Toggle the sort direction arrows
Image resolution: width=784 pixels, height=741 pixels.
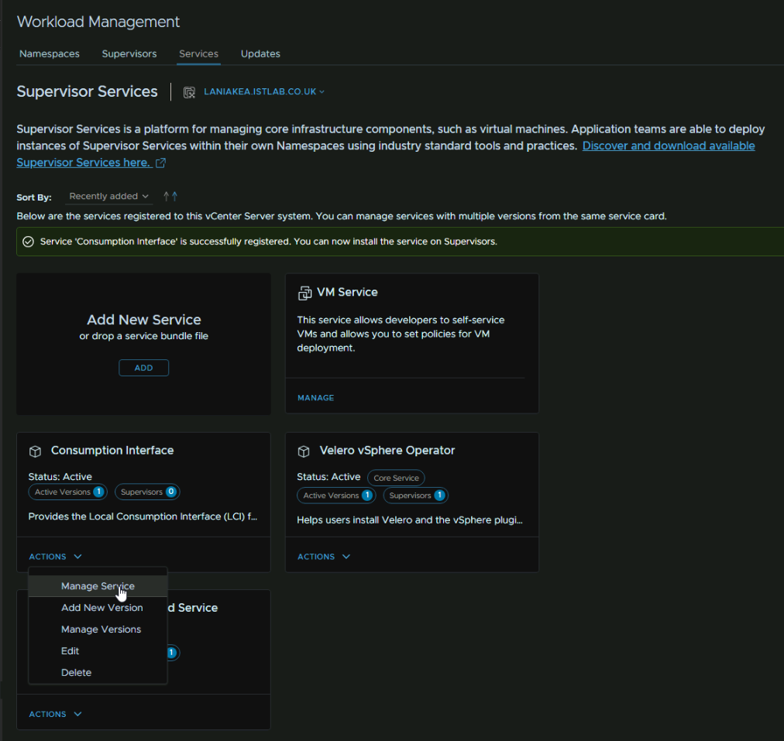tap(170, 197)
